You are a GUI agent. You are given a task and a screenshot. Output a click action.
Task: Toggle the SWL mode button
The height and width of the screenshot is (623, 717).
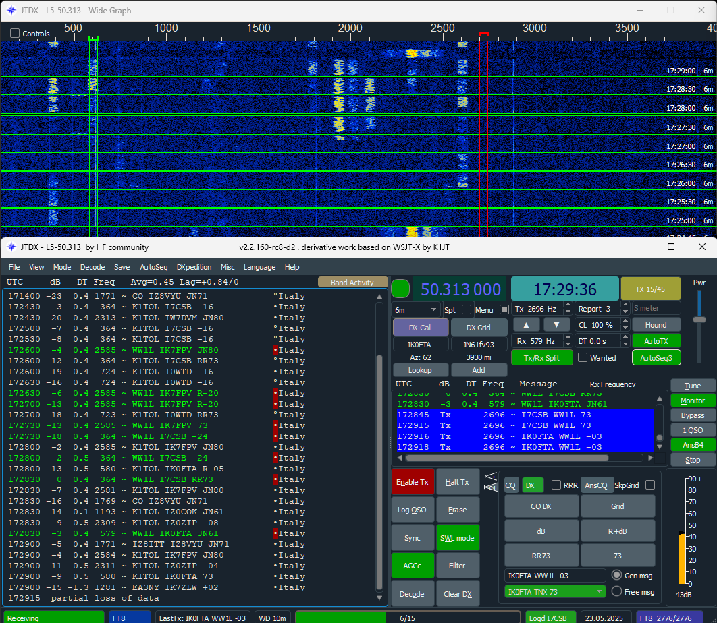457,538
